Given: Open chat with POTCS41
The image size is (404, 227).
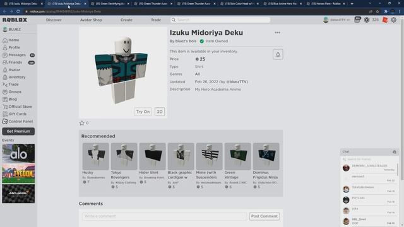Looking at the screenshot, I should pyautogui.click(x=369, y=200).
